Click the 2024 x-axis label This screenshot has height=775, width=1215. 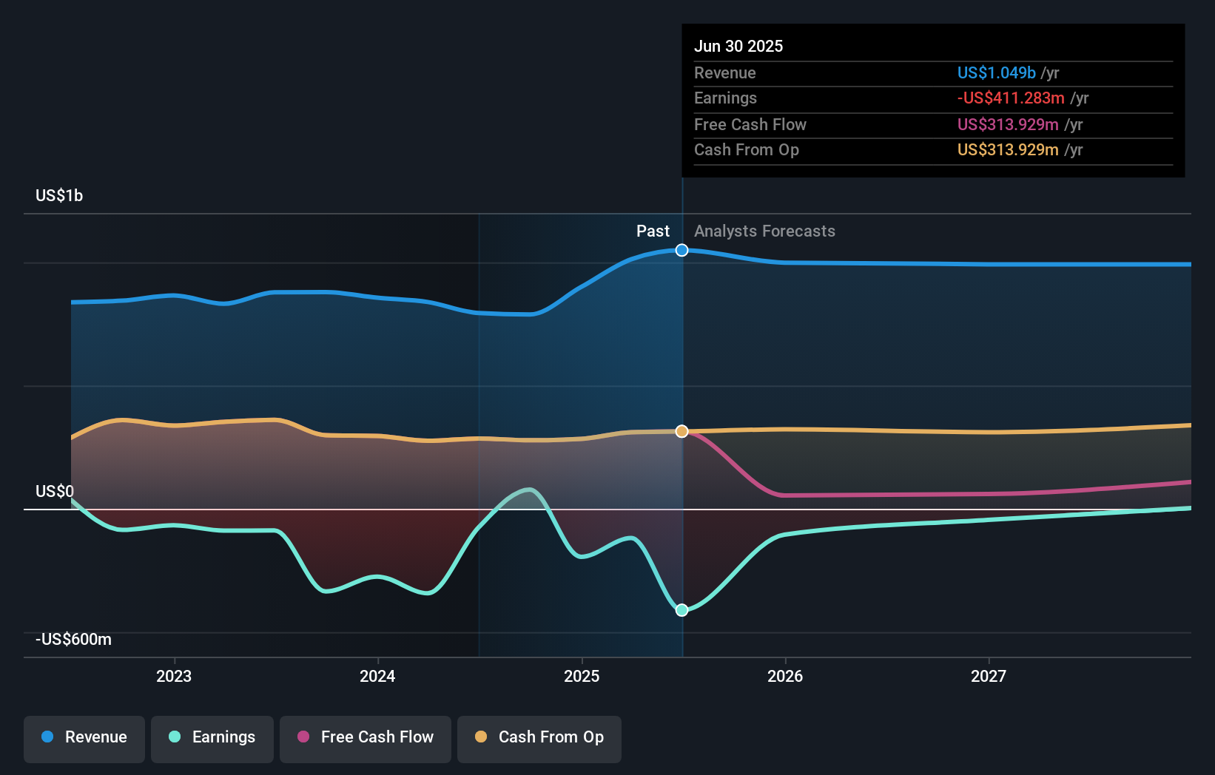point(377,676)
